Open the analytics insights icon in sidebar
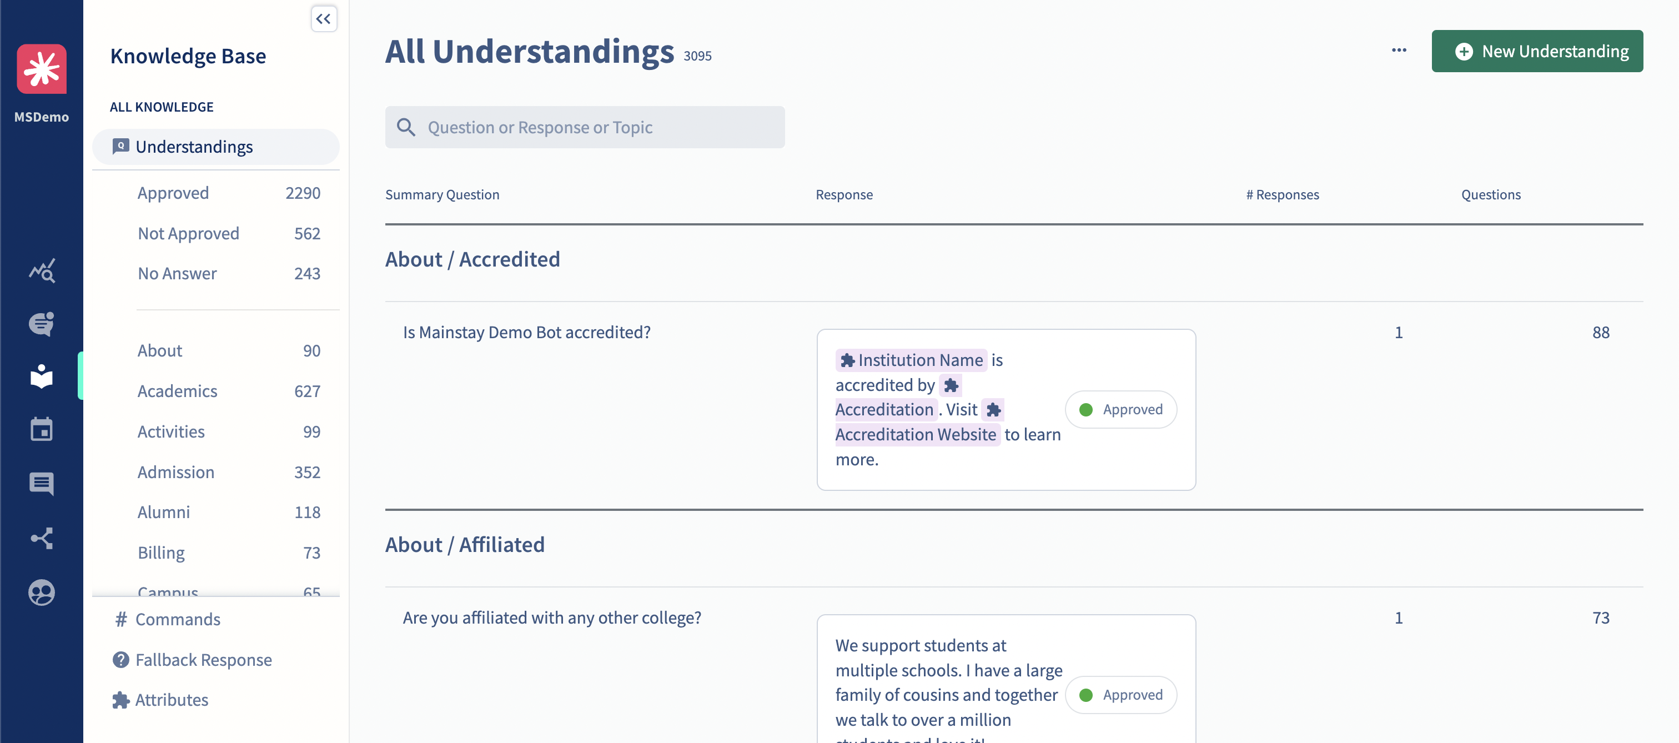 pos(42,270)
